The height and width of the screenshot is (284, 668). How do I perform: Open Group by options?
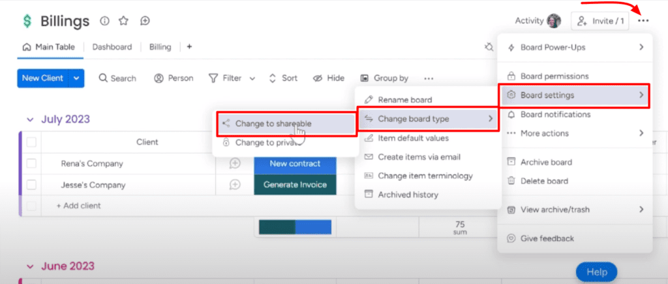(385, 78)
